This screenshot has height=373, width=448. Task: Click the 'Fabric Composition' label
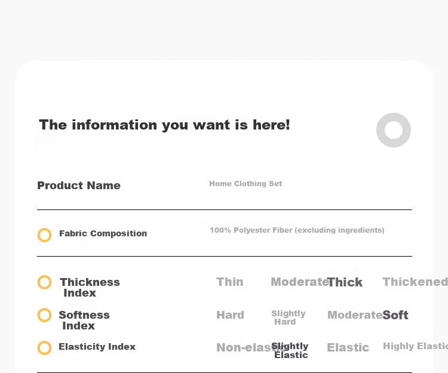point(103,233)
